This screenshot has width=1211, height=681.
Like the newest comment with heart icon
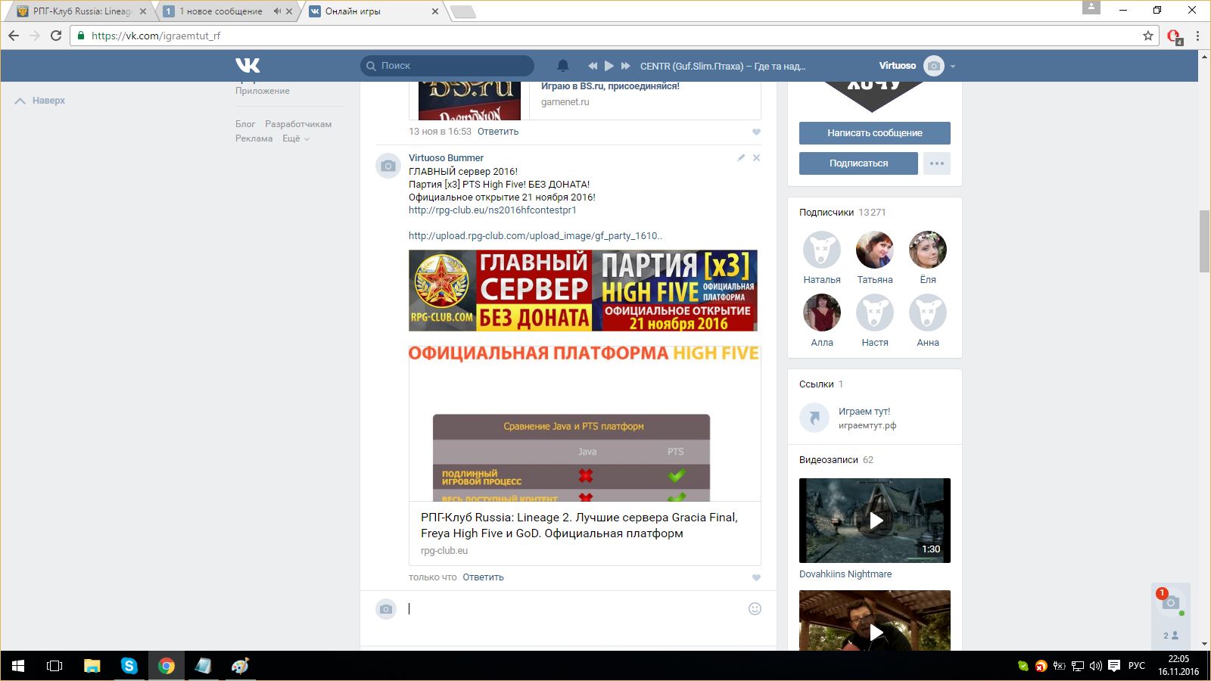(756, 577)
